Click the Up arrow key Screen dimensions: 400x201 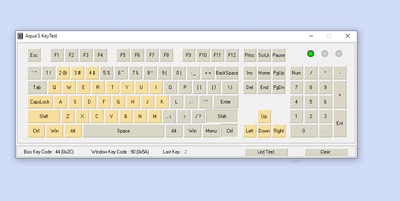pyautogui.click(x=264, y=116)
